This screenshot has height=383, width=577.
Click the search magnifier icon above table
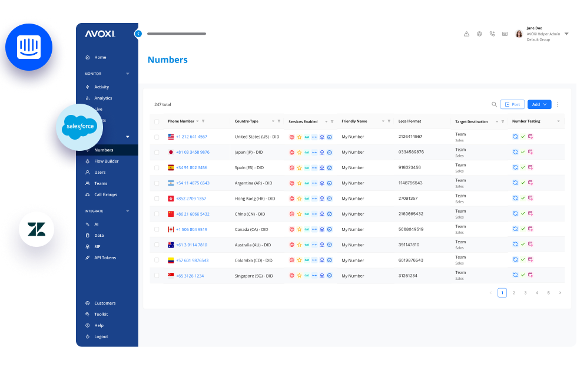[494, 104]
